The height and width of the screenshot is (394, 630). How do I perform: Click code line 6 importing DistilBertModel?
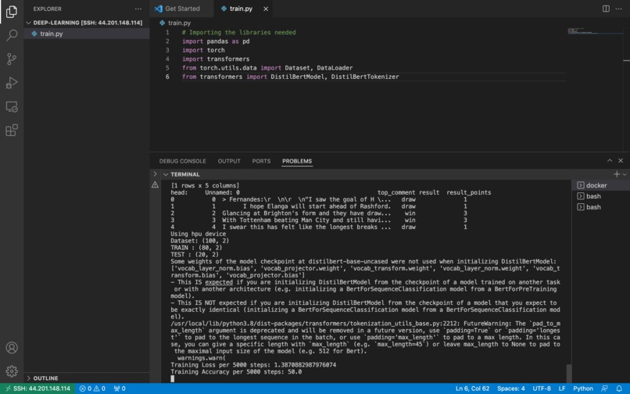tap(291, 77)
